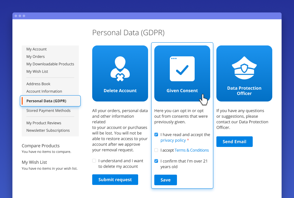Click Send Email to contact the Data Protection Officer
Viewport: 294px width, 198px height.
(234, 142)
